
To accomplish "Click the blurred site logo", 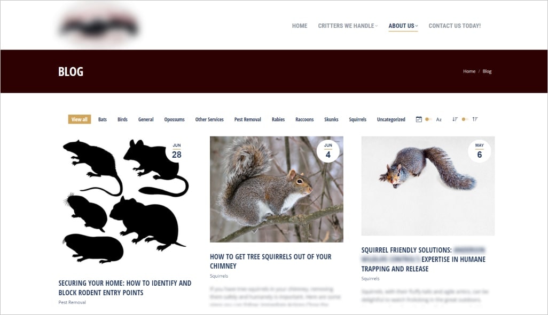I will [99, 25].
